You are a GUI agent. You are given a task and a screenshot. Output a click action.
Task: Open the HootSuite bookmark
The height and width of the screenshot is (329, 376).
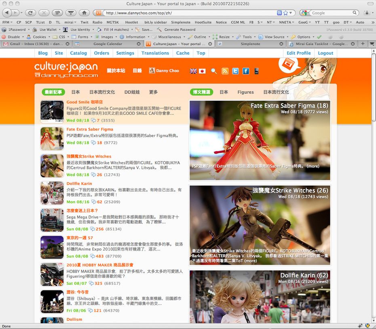203,22
